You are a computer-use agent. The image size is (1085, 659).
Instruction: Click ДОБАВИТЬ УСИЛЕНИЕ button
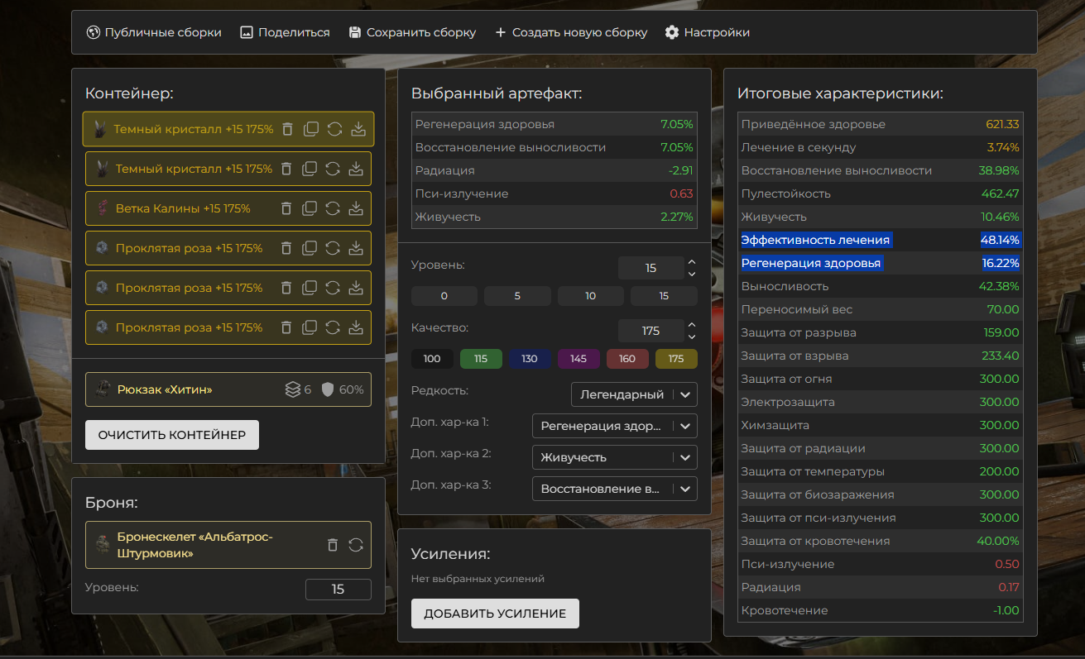coord(495,614)
